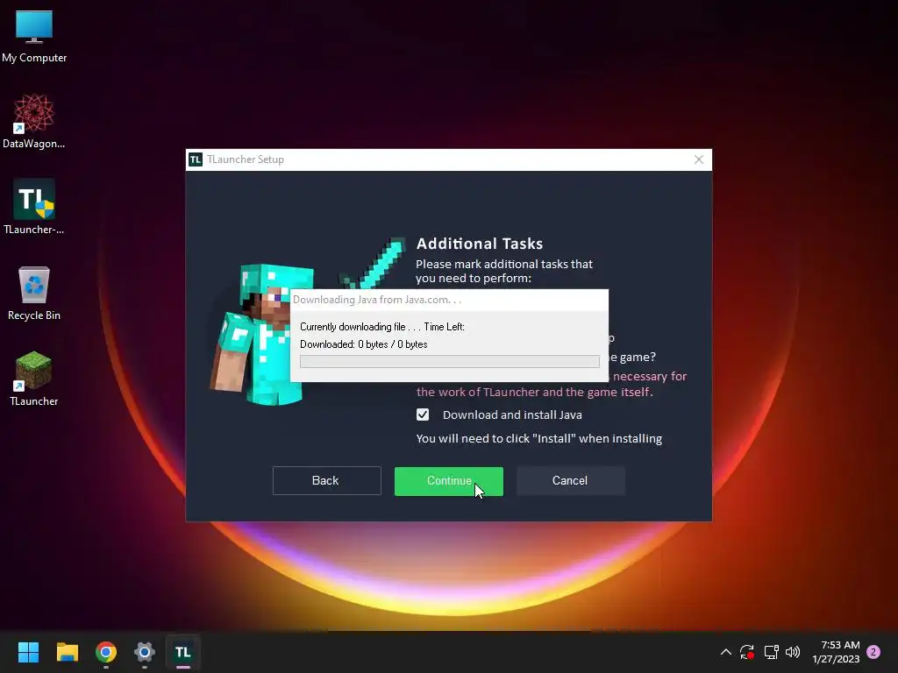Open My Computer desktop icon
898x673 pixels.
point(34,36)
